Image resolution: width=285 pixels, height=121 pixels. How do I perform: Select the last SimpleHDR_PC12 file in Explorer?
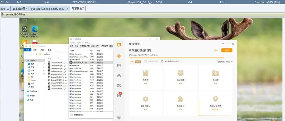point(58,89)
